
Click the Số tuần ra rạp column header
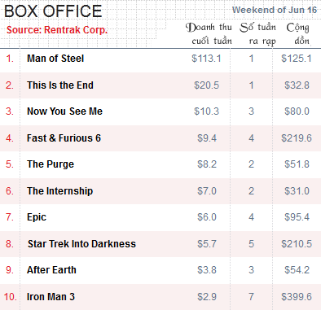pyautogui.click(x=257, y=34)
